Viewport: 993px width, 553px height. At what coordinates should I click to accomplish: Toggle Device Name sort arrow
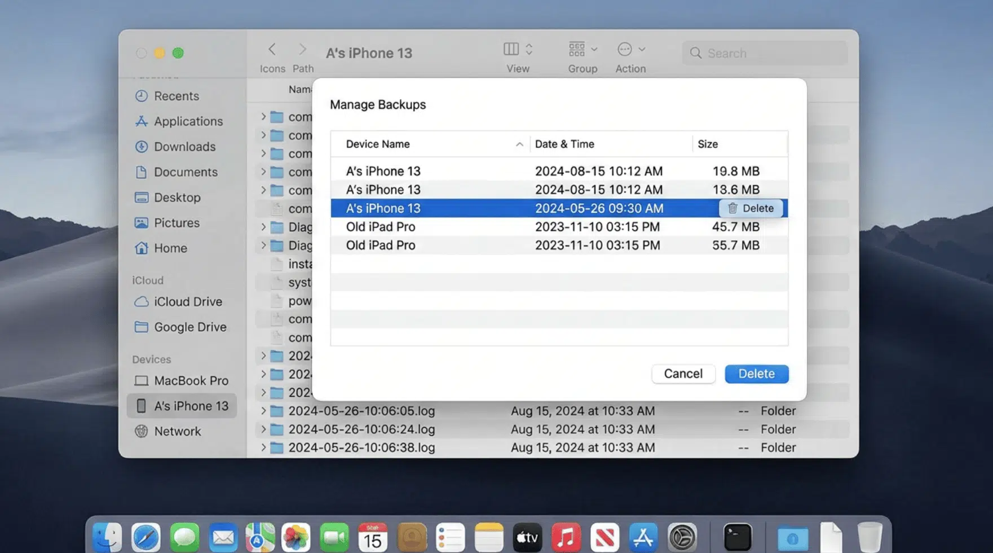coord(519,144)
